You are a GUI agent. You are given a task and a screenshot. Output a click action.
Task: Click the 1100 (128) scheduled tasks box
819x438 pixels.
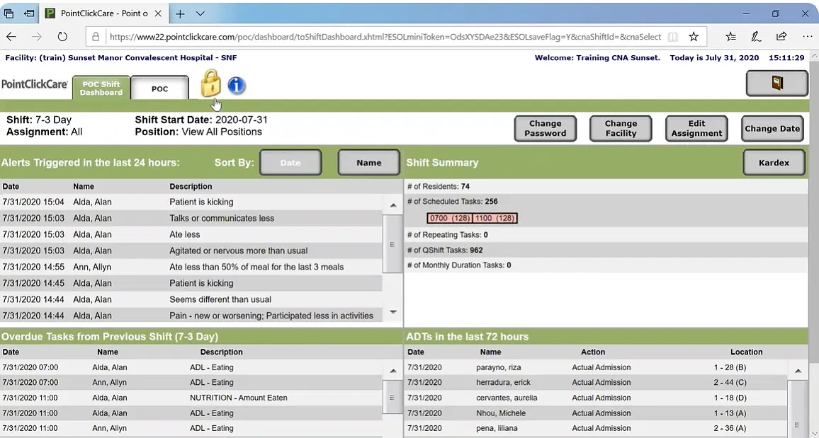[495, 218]
